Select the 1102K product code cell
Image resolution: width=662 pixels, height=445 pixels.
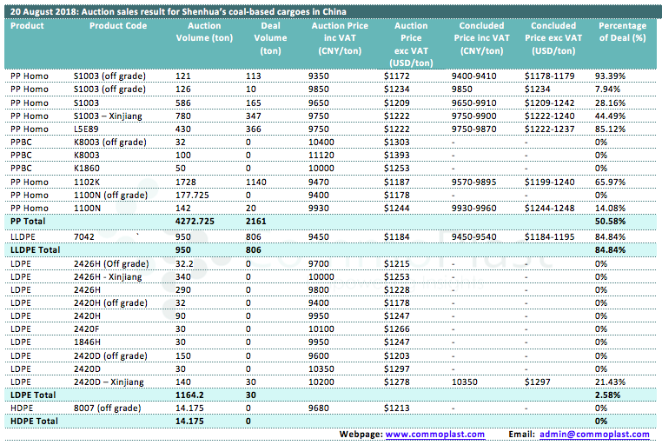pyautogui.click(x=88, y=183)
